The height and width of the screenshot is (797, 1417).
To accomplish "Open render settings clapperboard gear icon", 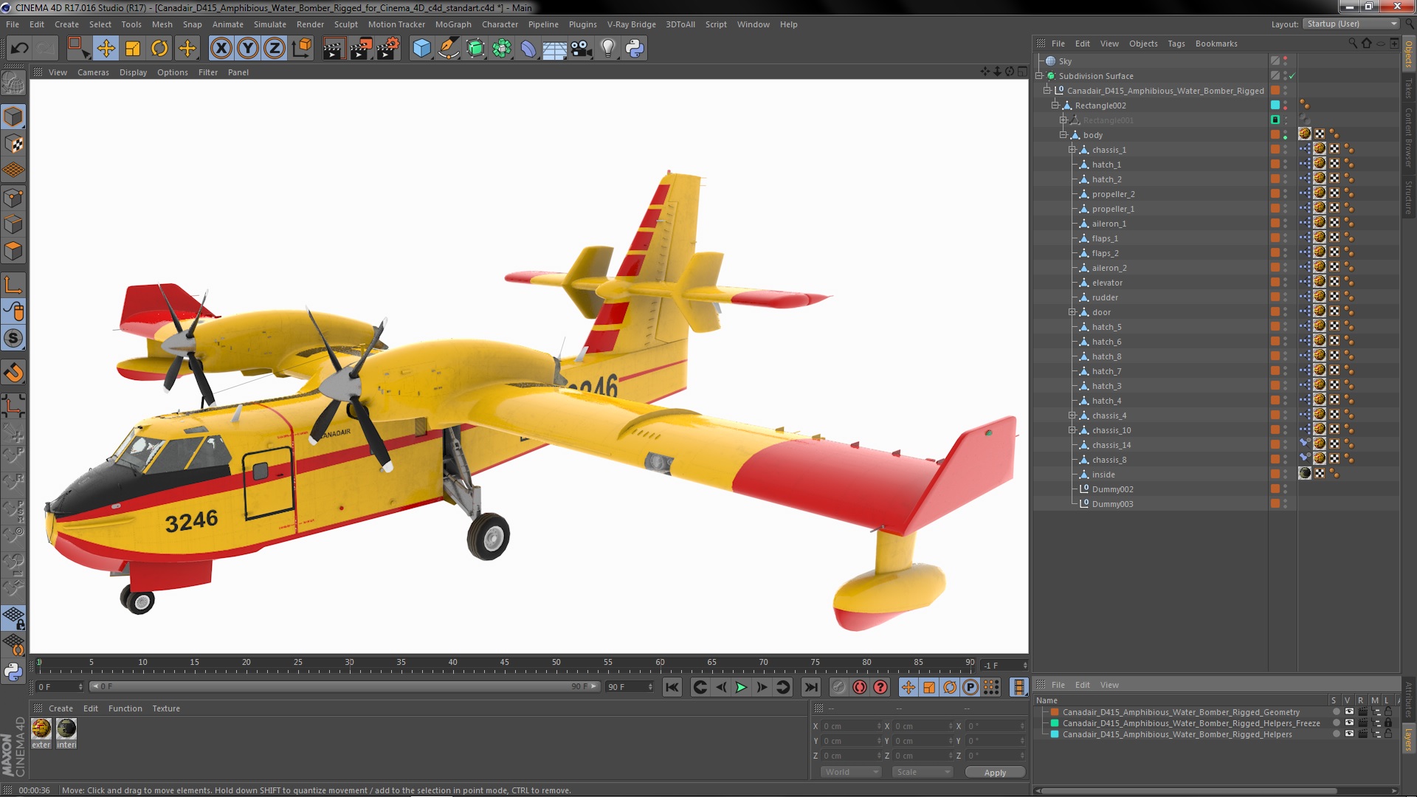I will click(x=388, y=49).
